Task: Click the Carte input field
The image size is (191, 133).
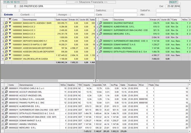Action: point(125,15)
